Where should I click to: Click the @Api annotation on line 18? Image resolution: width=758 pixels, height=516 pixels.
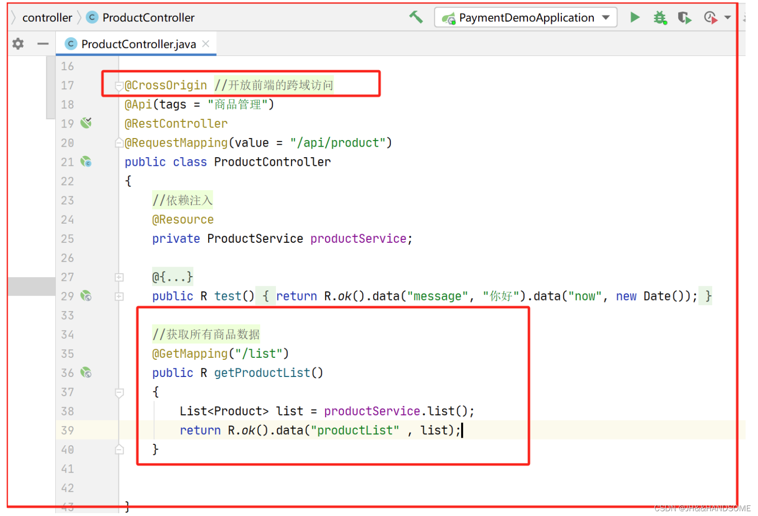point(138,104)
